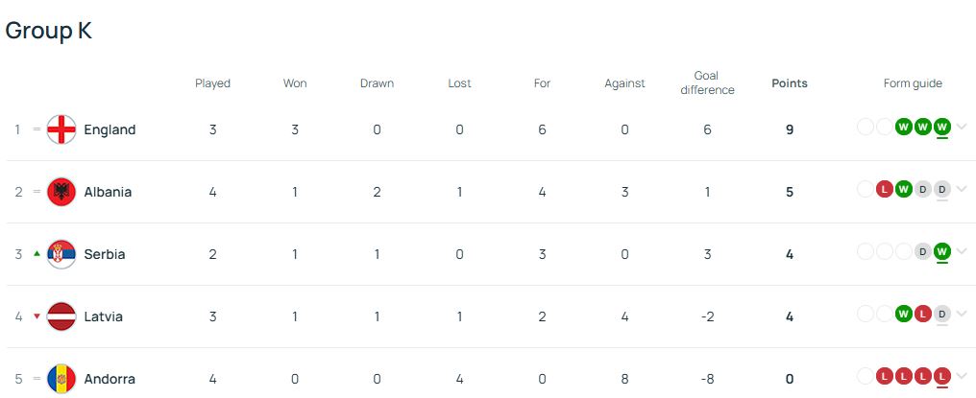Click Latvia's red L form badge

[x=923, y=314]
